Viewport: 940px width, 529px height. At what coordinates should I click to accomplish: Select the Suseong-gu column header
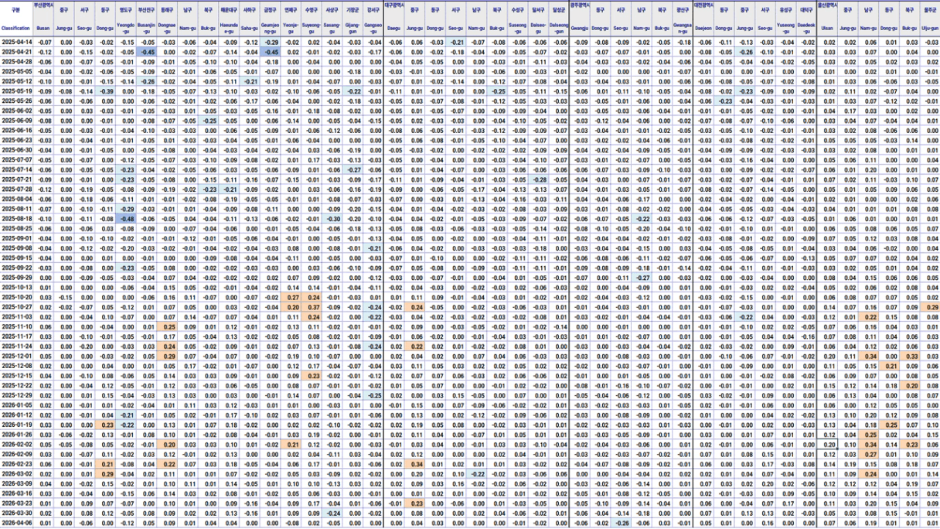coord(518,28)
